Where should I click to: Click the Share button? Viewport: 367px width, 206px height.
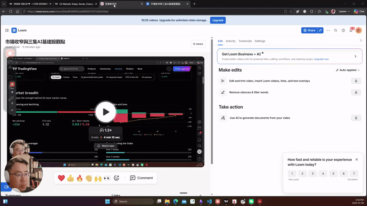point(309,30)
